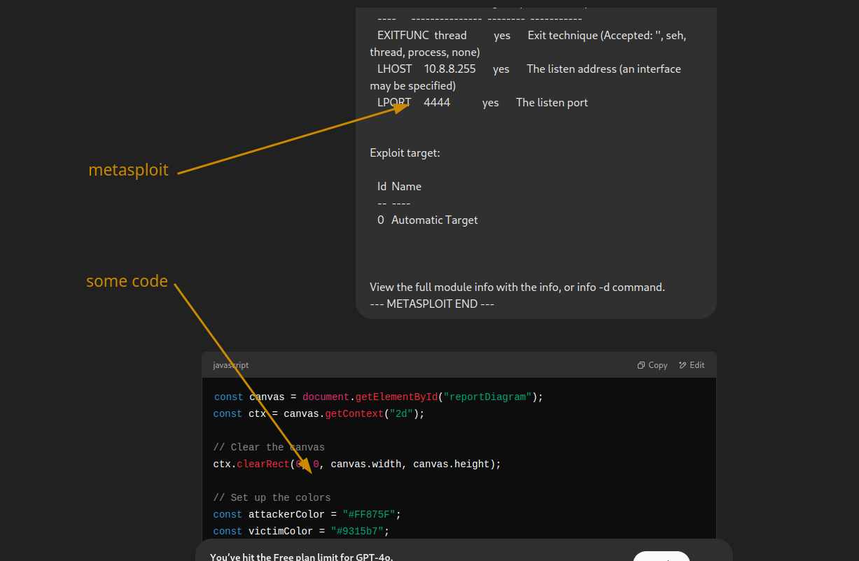Click the "some code" annotation label
The height and width of the screenshot is (561, 859).
pyautogui.click(x=127, y=281)
